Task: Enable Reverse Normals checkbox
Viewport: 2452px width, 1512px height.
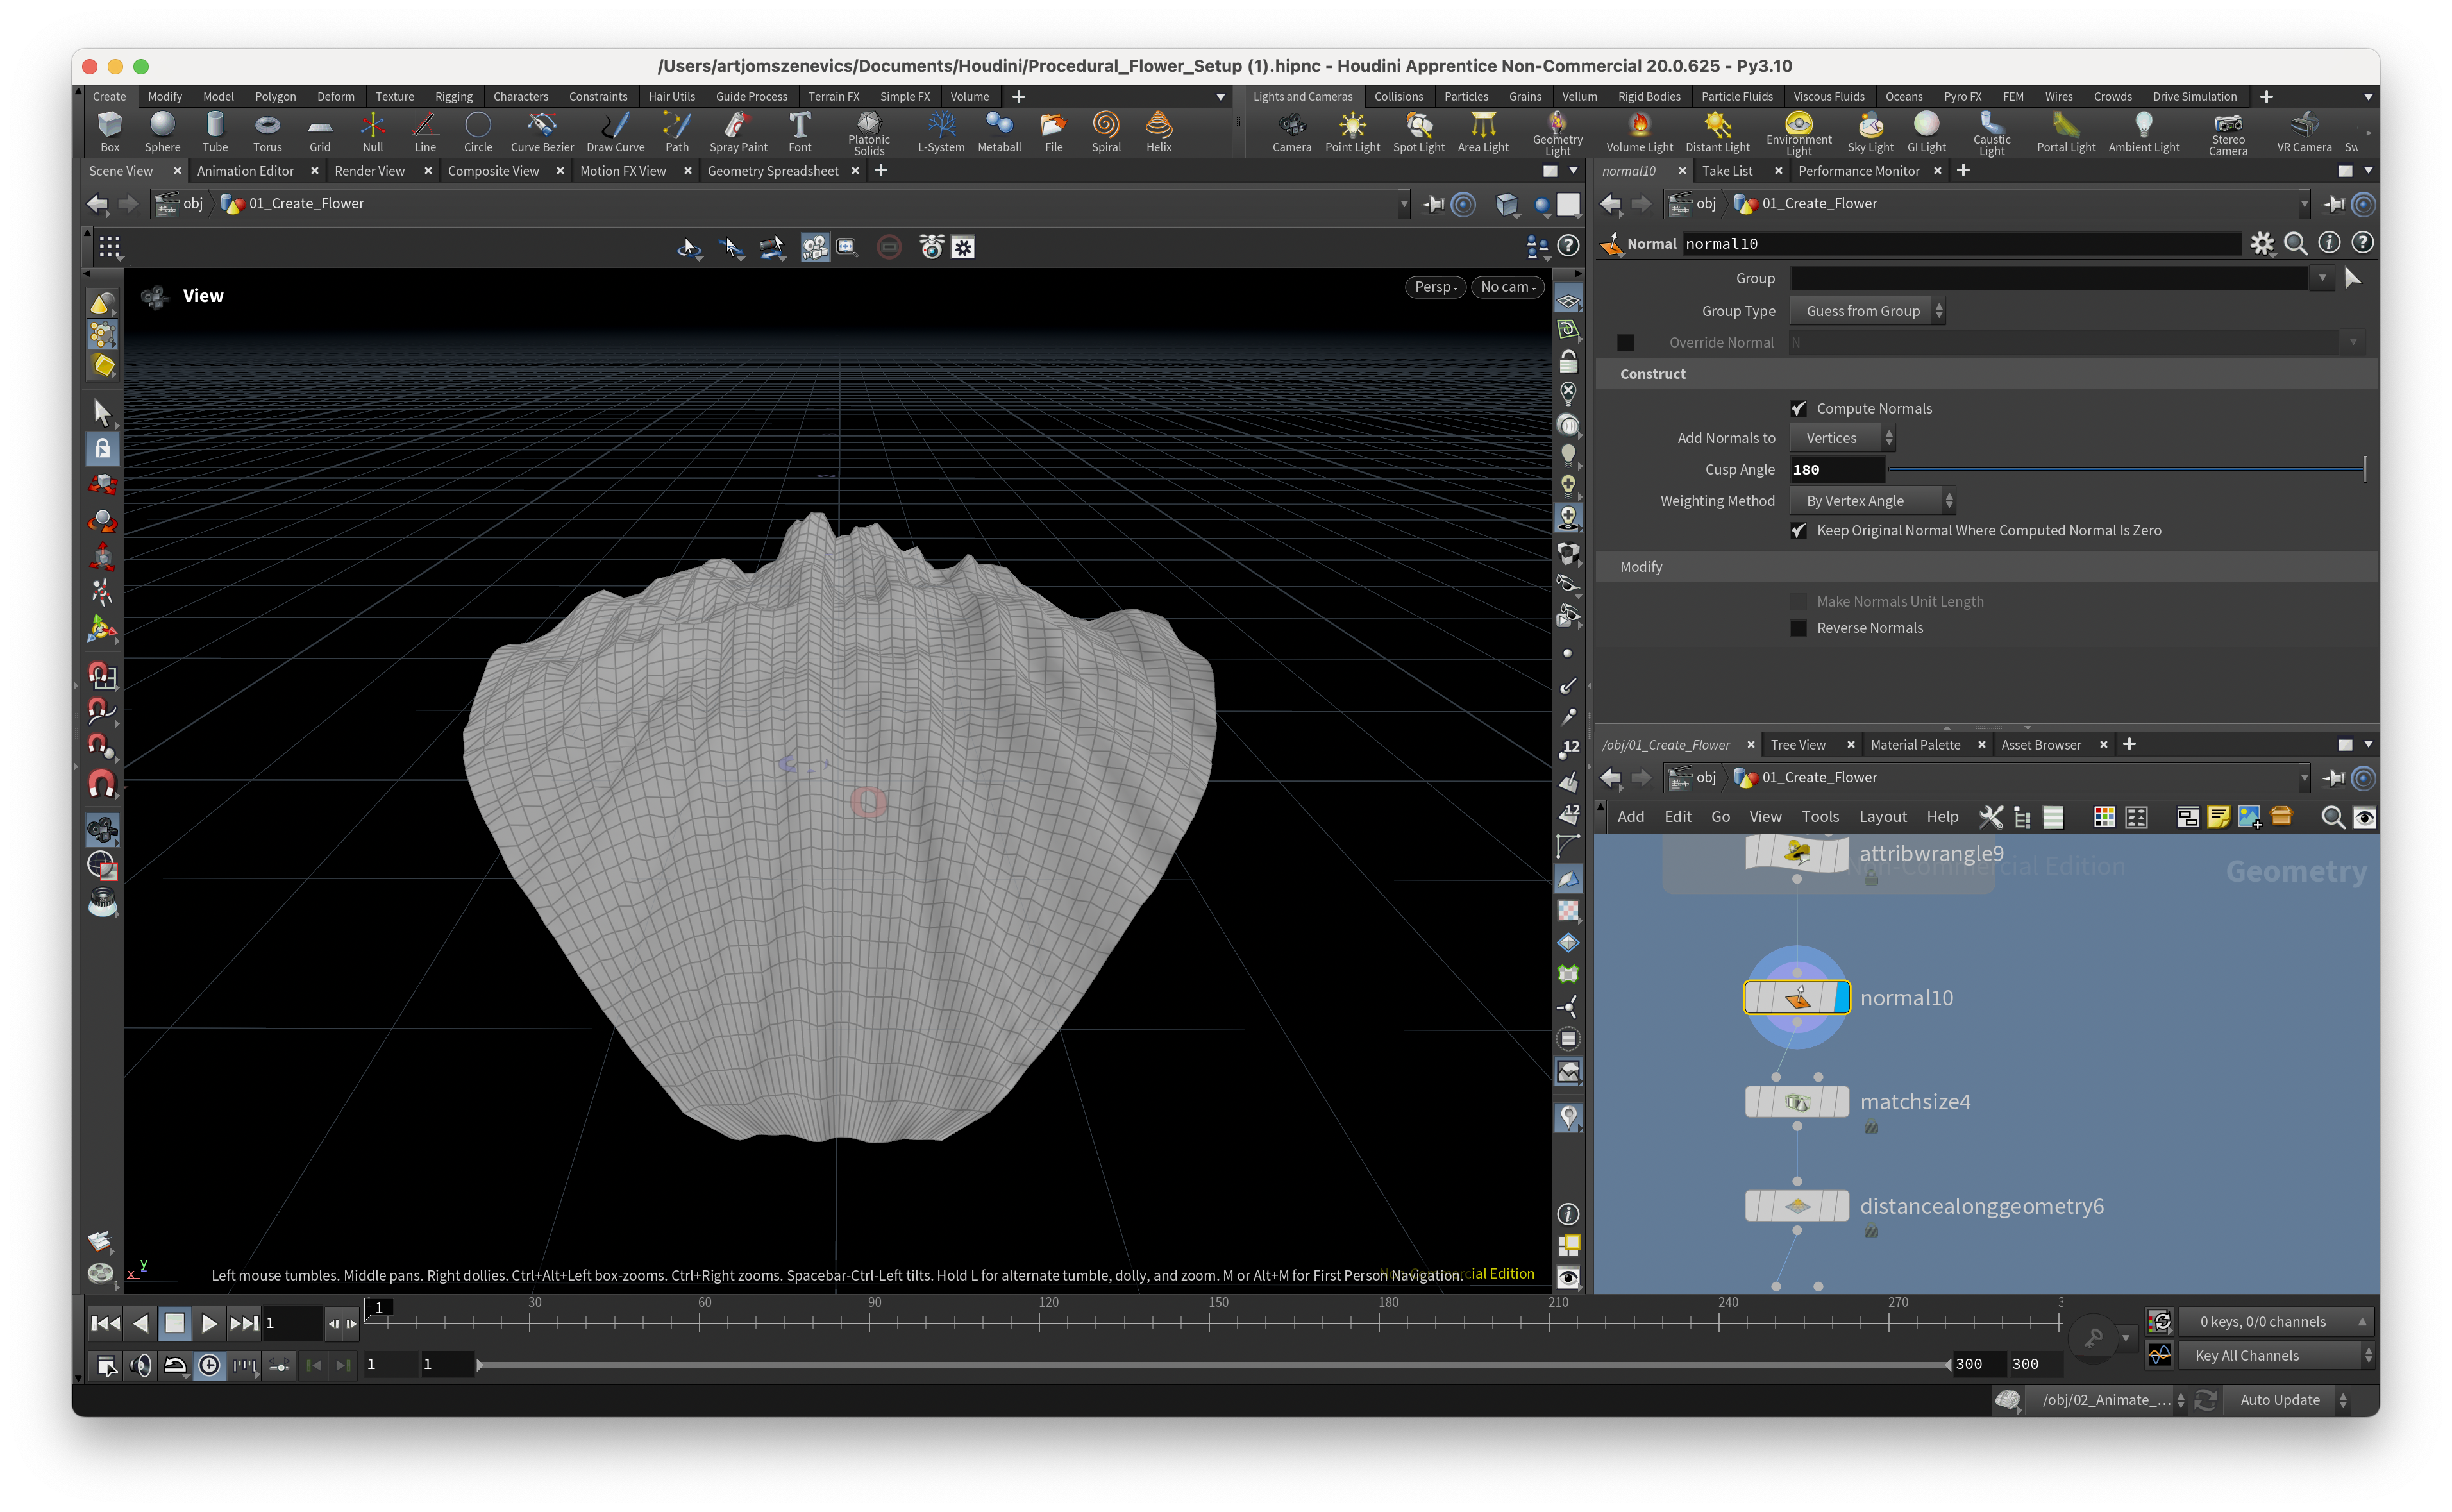Action: [x=1798, y=628]
